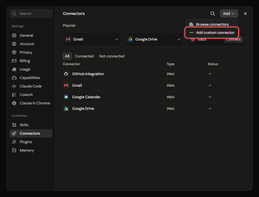This screenshot has height=197, width=259.
Task: Click the Search field in sidebar
Action: point(31,14)
